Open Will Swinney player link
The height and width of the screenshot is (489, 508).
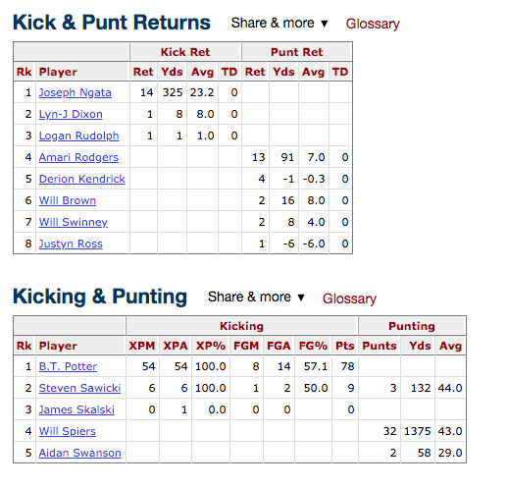(x=74, y=222)
